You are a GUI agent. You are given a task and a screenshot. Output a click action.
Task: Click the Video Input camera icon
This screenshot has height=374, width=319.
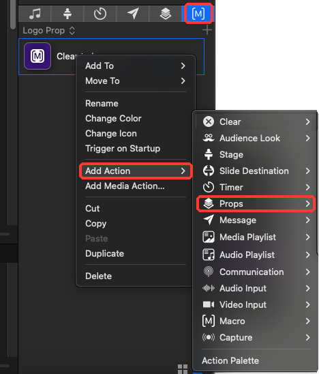tap(209, 304)
